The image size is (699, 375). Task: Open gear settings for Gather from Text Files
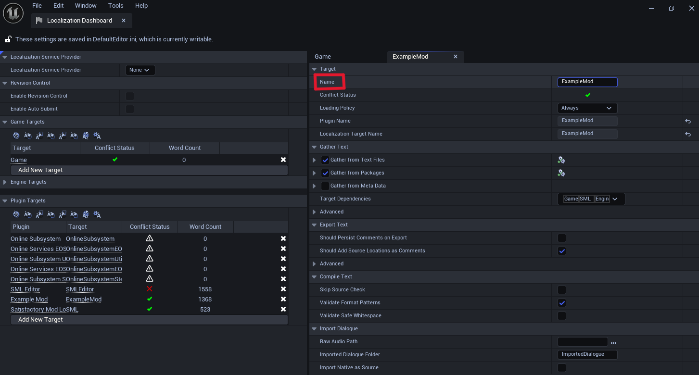561,160
